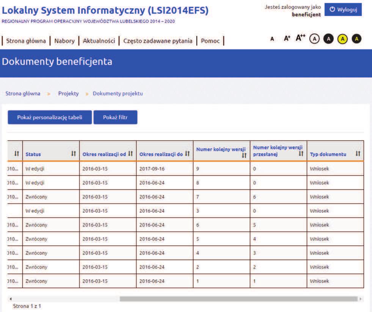Set largest font size A++
The height and width of the screenshot is (312, 372).
point(300,38)
